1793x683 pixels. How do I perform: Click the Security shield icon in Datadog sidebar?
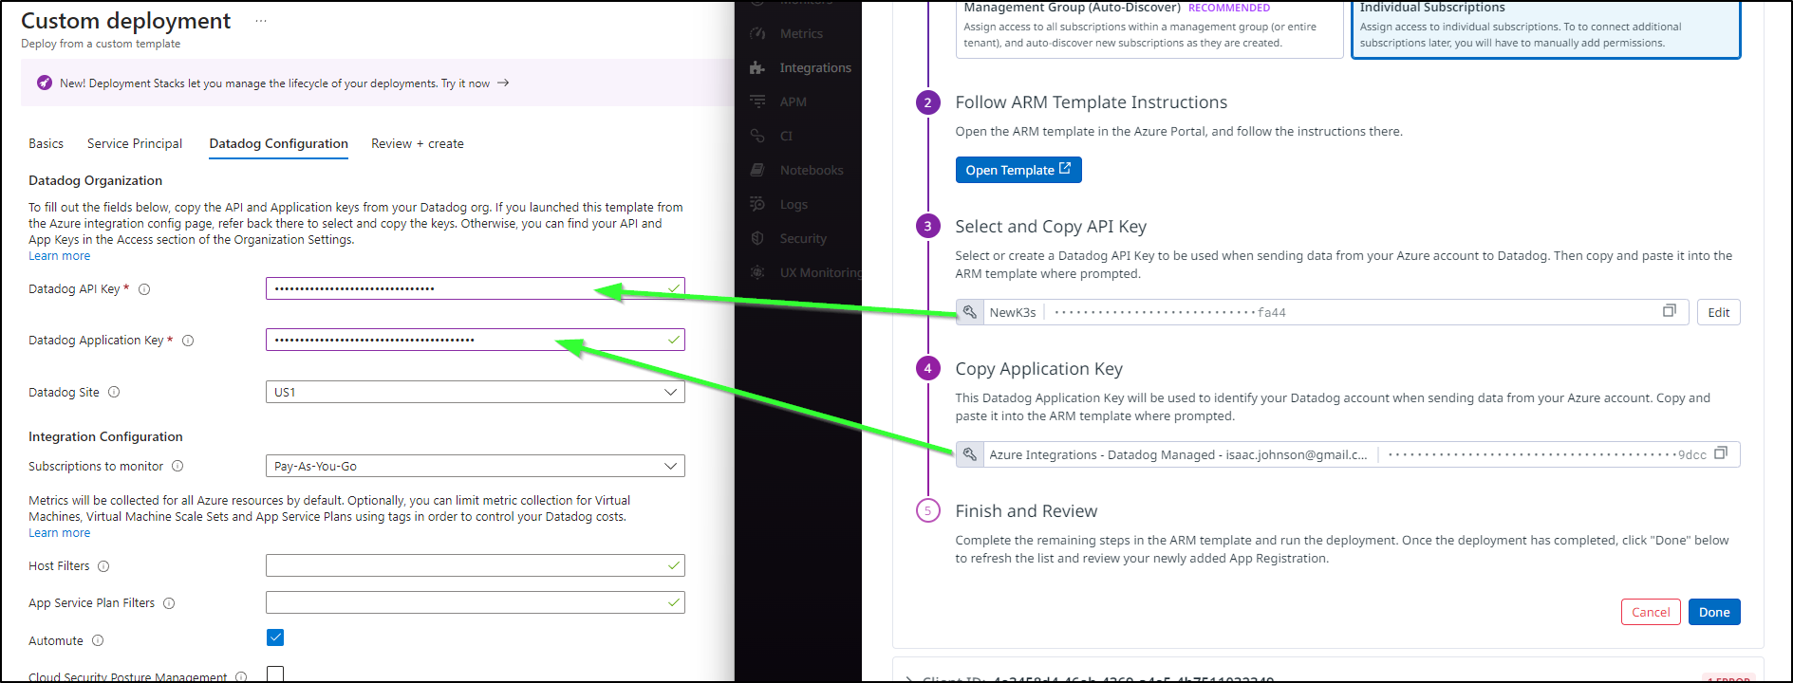(x=757, y=238)
